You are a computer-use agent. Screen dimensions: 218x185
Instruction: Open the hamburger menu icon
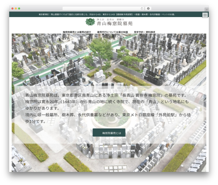click(205, 15)
